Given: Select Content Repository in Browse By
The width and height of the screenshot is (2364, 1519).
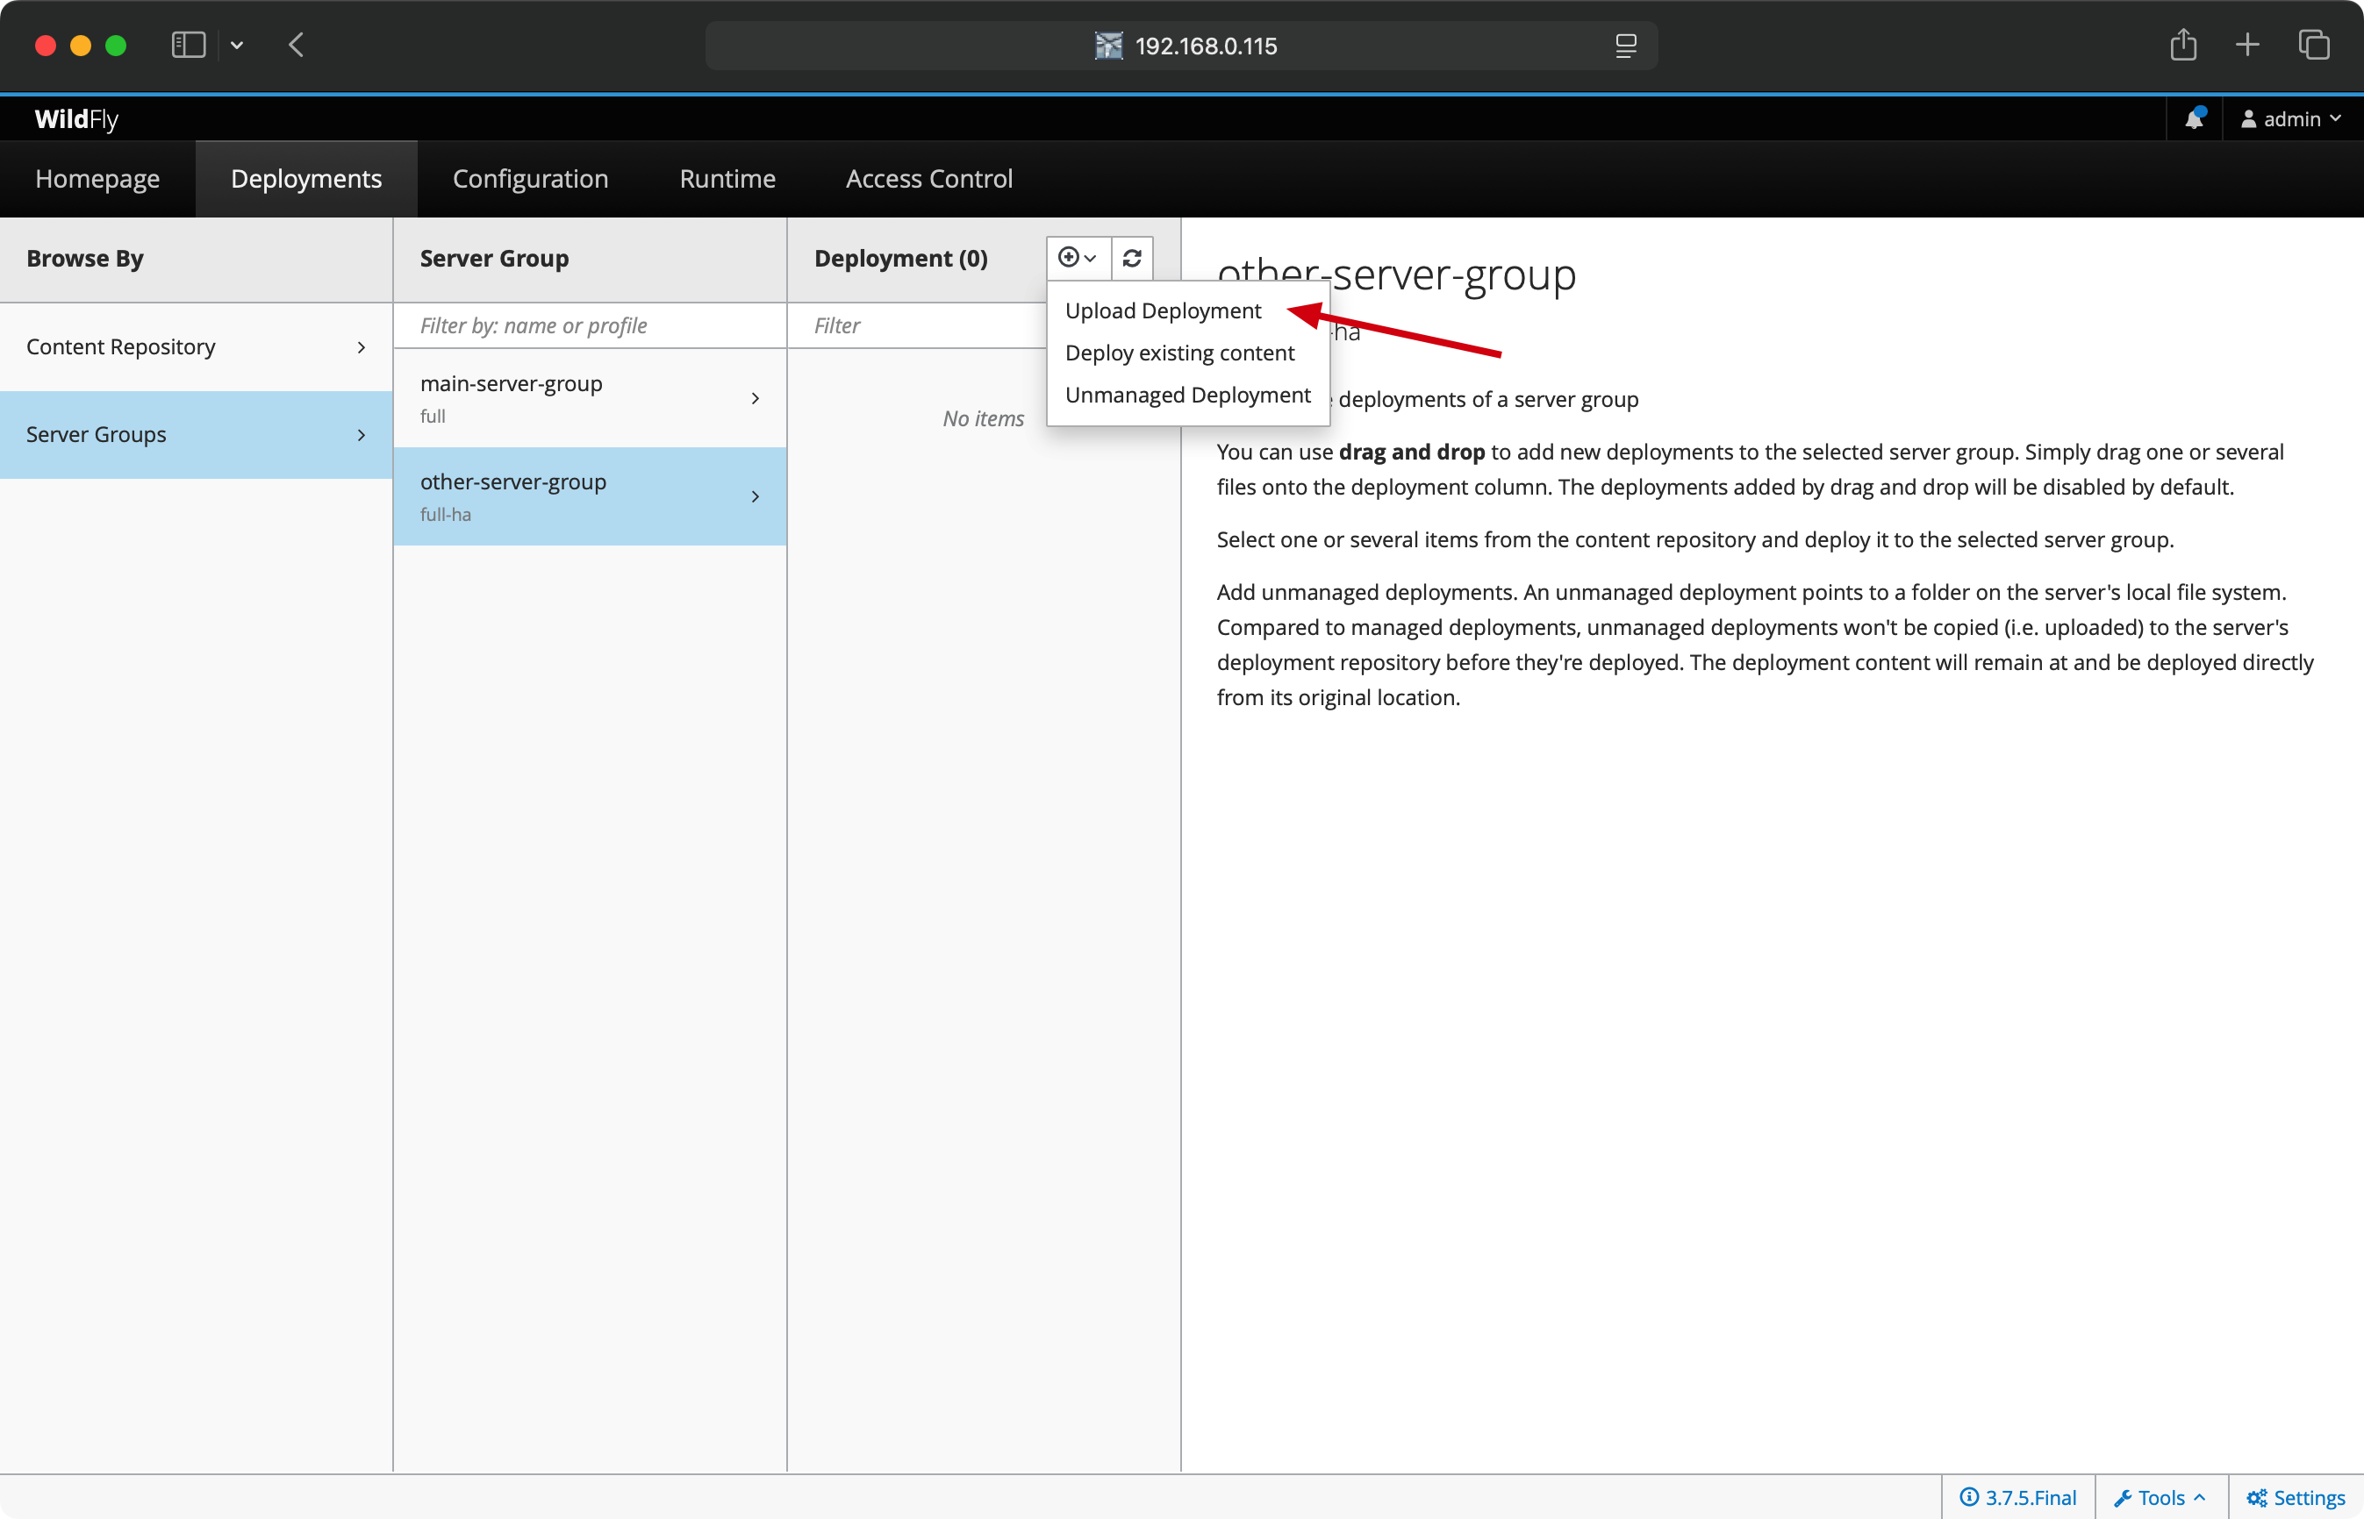Looking at the screenshot, I should point(197,347).
